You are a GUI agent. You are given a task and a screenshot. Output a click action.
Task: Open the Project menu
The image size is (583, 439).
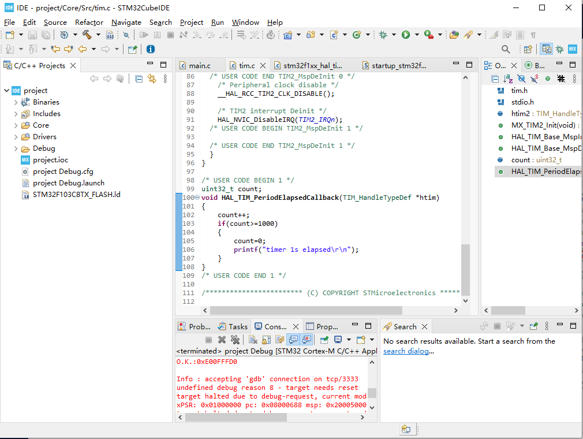click(192, 23)
